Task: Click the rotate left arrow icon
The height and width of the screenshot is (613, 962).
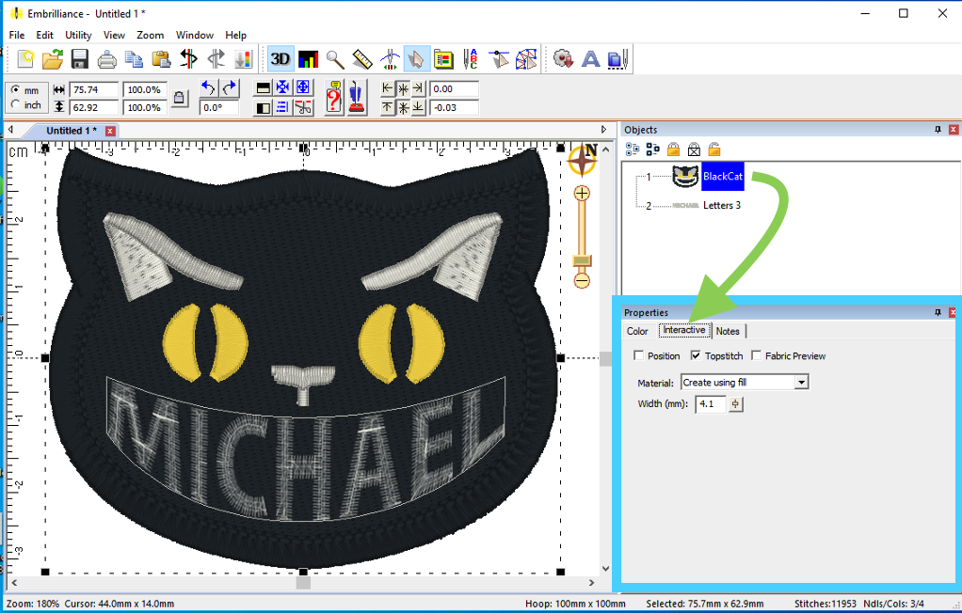Action: 209,88
